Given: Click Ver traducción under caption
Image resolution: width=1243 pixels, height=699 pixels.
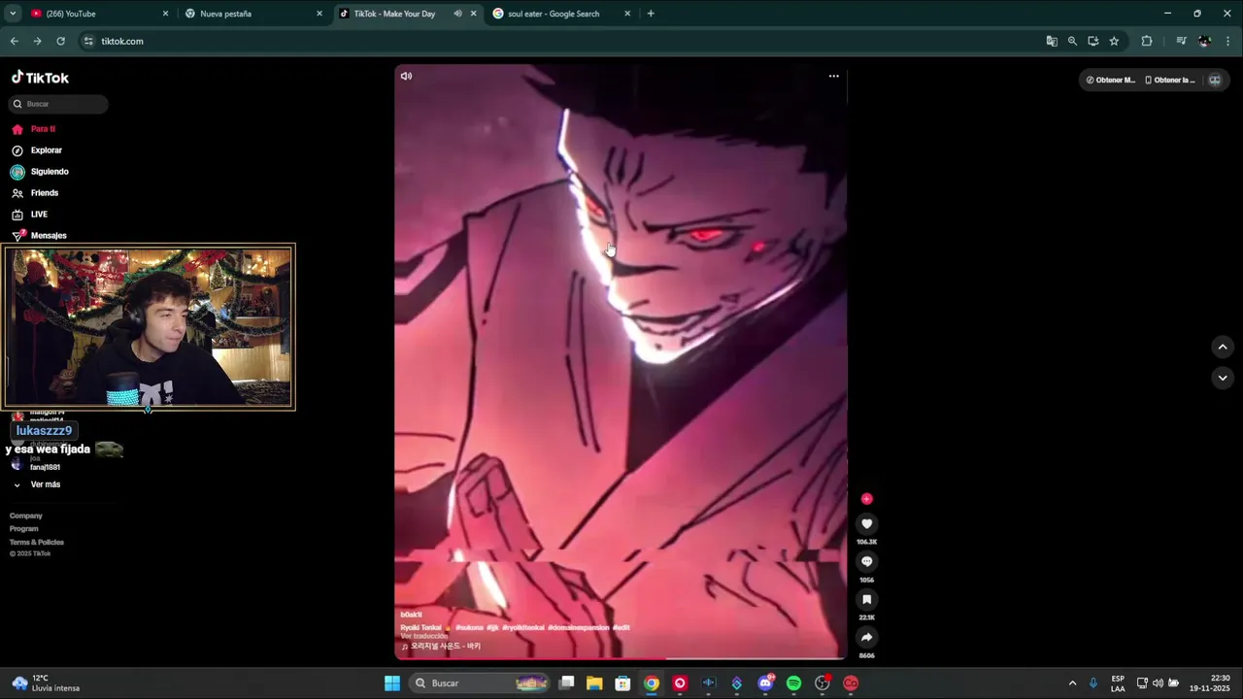Looking at the screenshot, I should click(424, 636).
